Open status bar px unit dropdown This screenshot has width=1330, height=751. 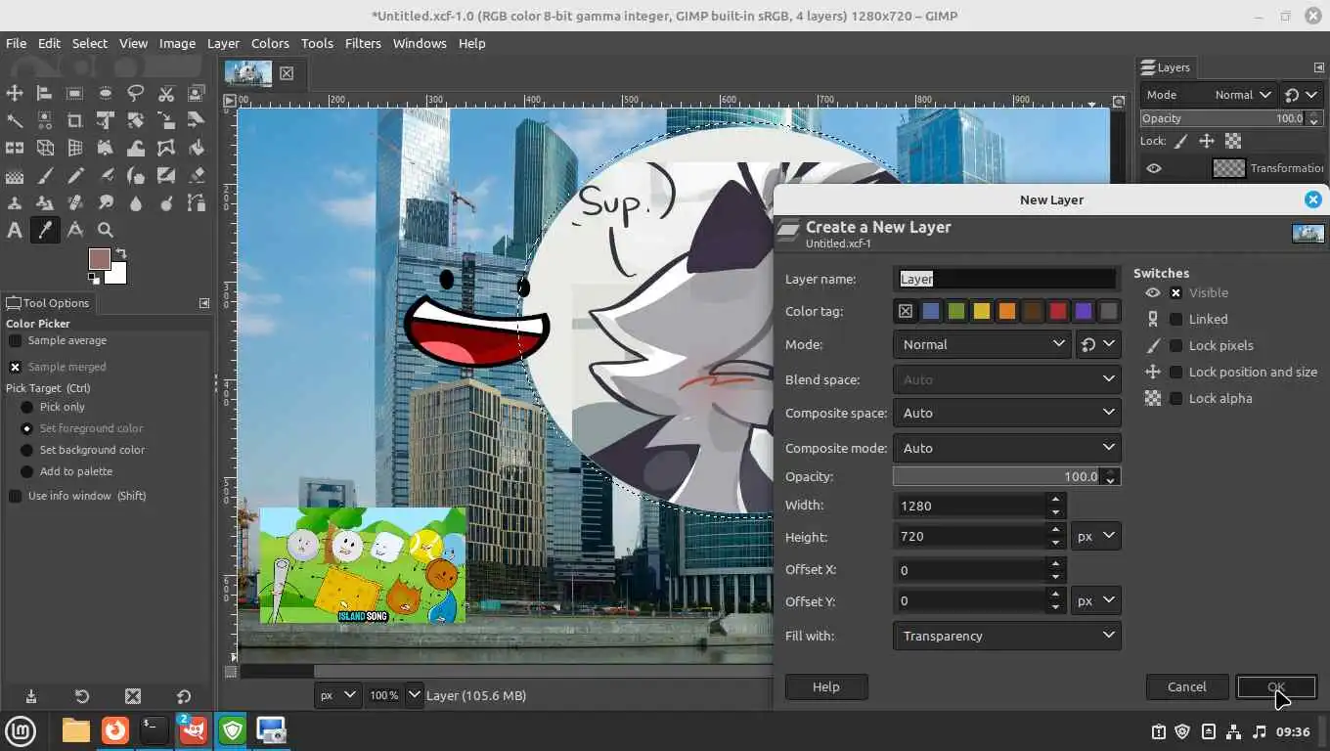click(x=337, y=695)
